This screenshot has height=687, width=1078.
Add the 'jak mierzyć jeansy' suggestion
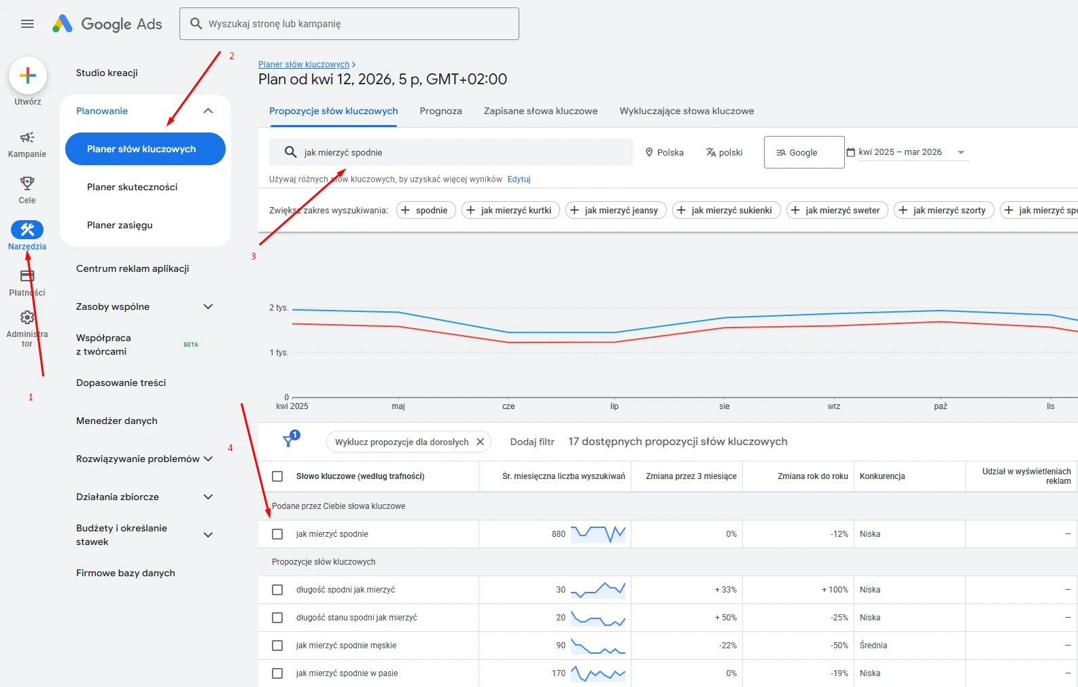tap(616, 210)
